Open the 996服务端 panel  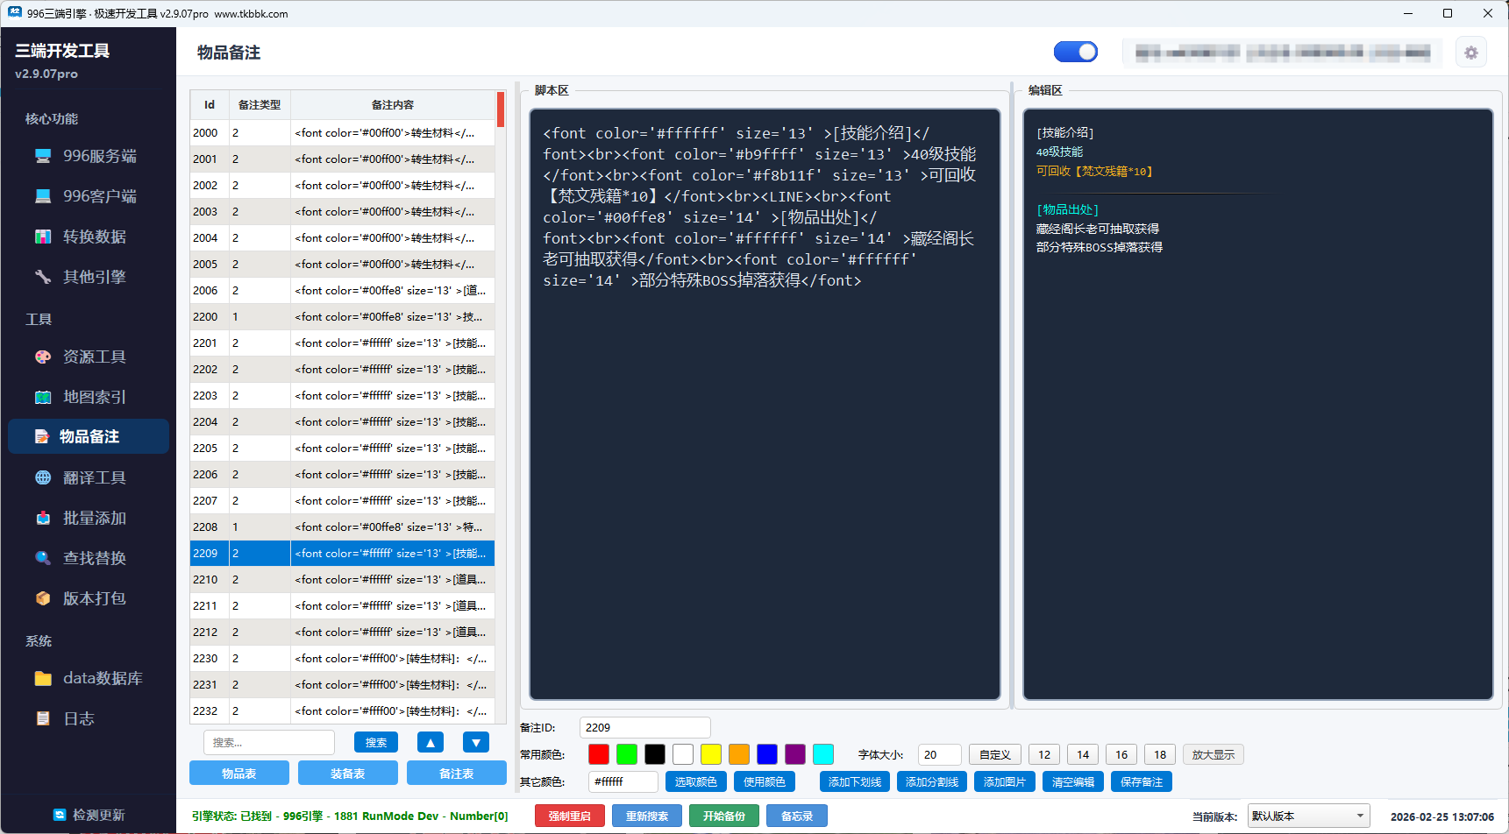point(91,155)
